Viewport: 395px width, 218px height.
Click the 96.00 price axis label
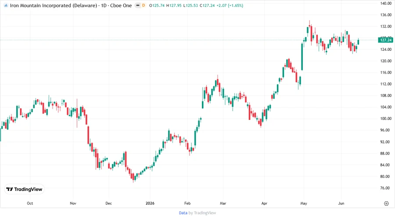point(384,130)
